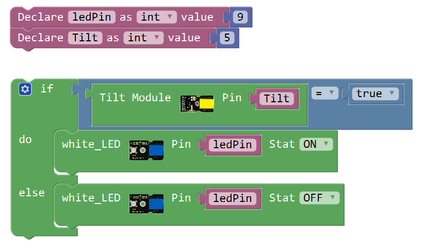Edit the number value 9
Screen dimensions: 423x250
click(240, 17)
